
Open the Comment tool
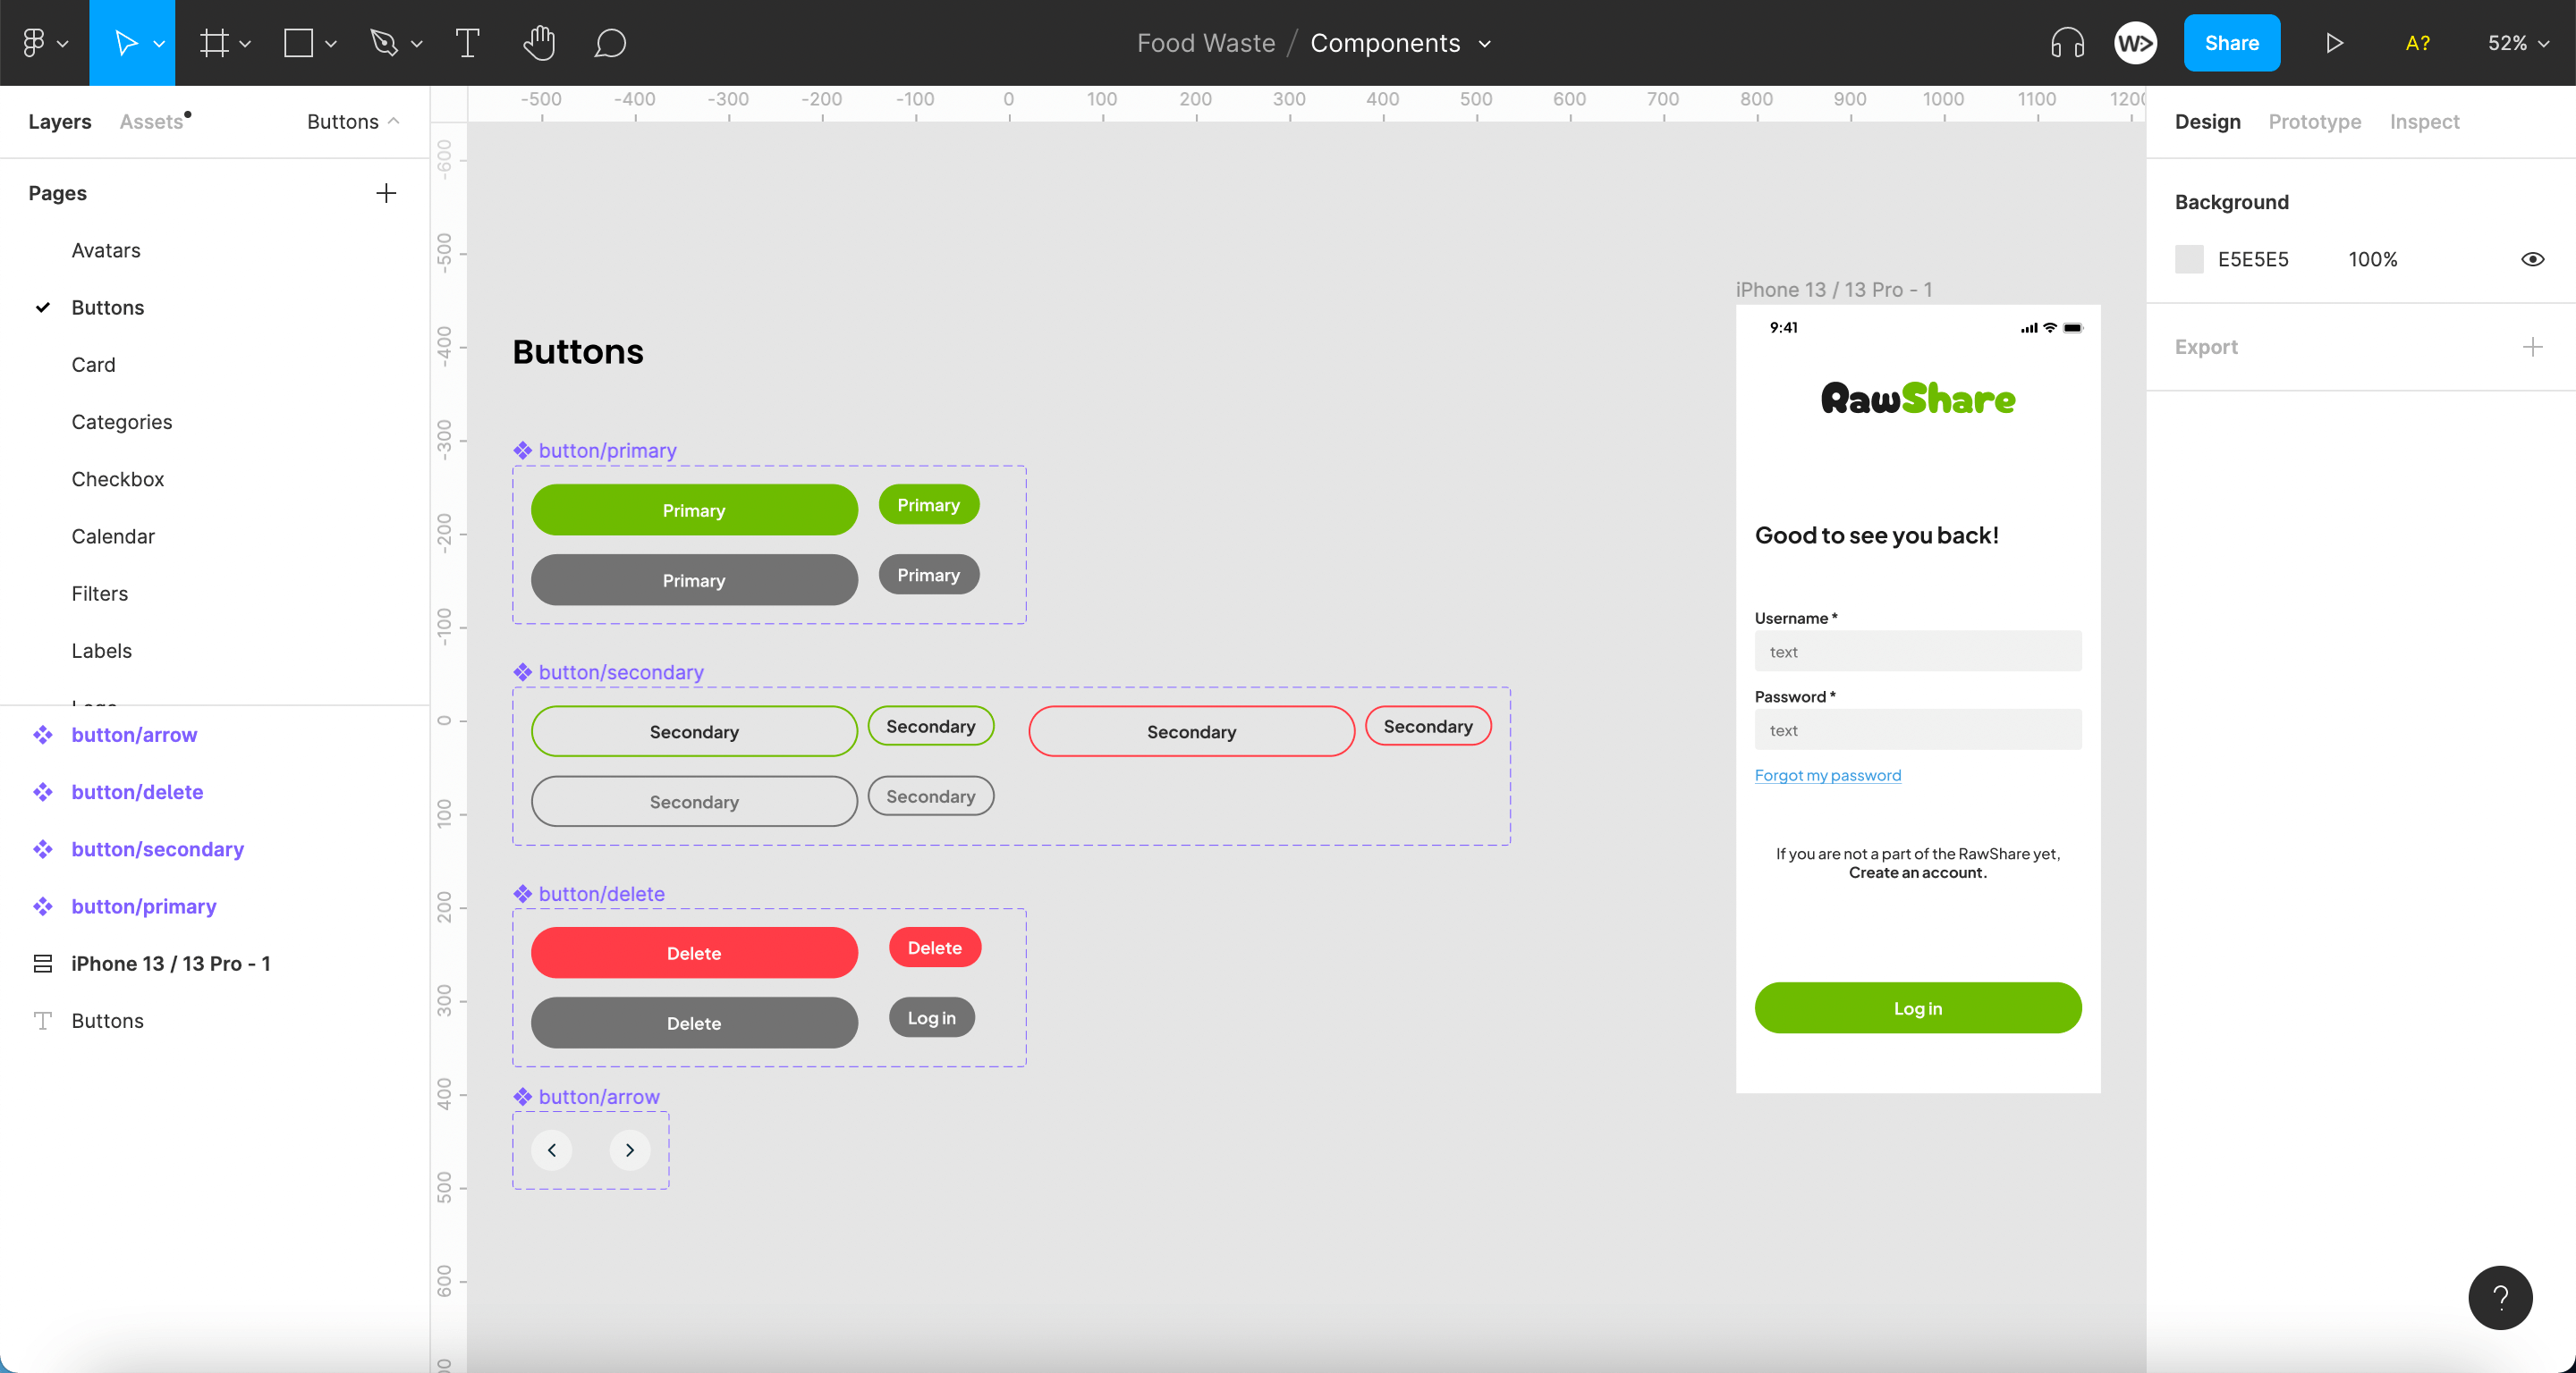[x=611, y=42]
